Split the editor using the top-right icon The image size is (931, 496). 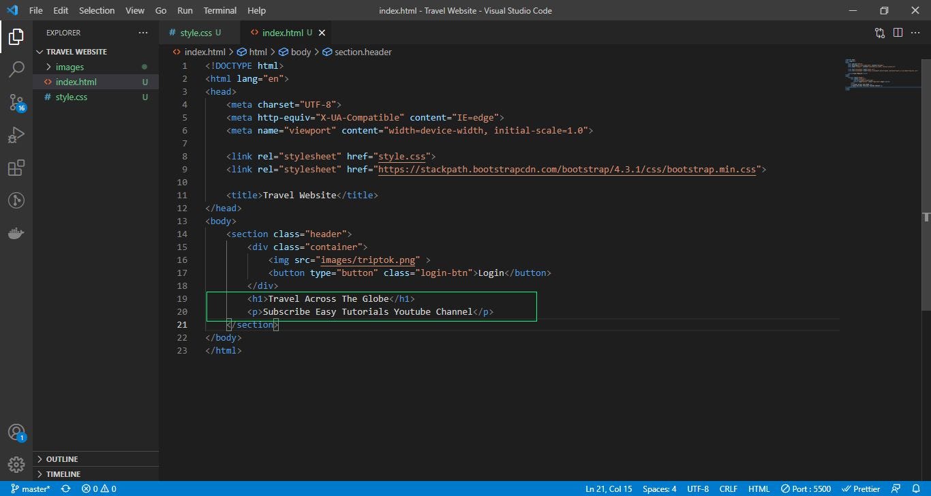[898, 32]
